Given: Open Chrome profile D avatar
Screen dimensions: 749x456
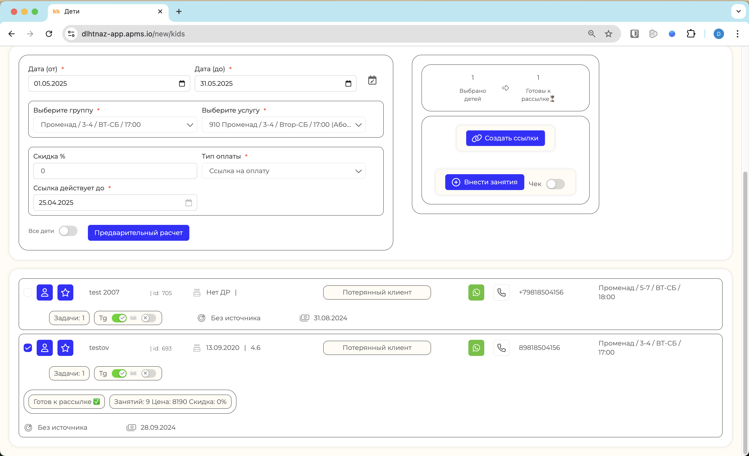Looking at the screenshot, I should coord(719,34).
